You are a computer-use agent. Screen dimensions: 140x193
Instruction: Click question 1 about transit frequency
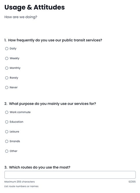53,40
